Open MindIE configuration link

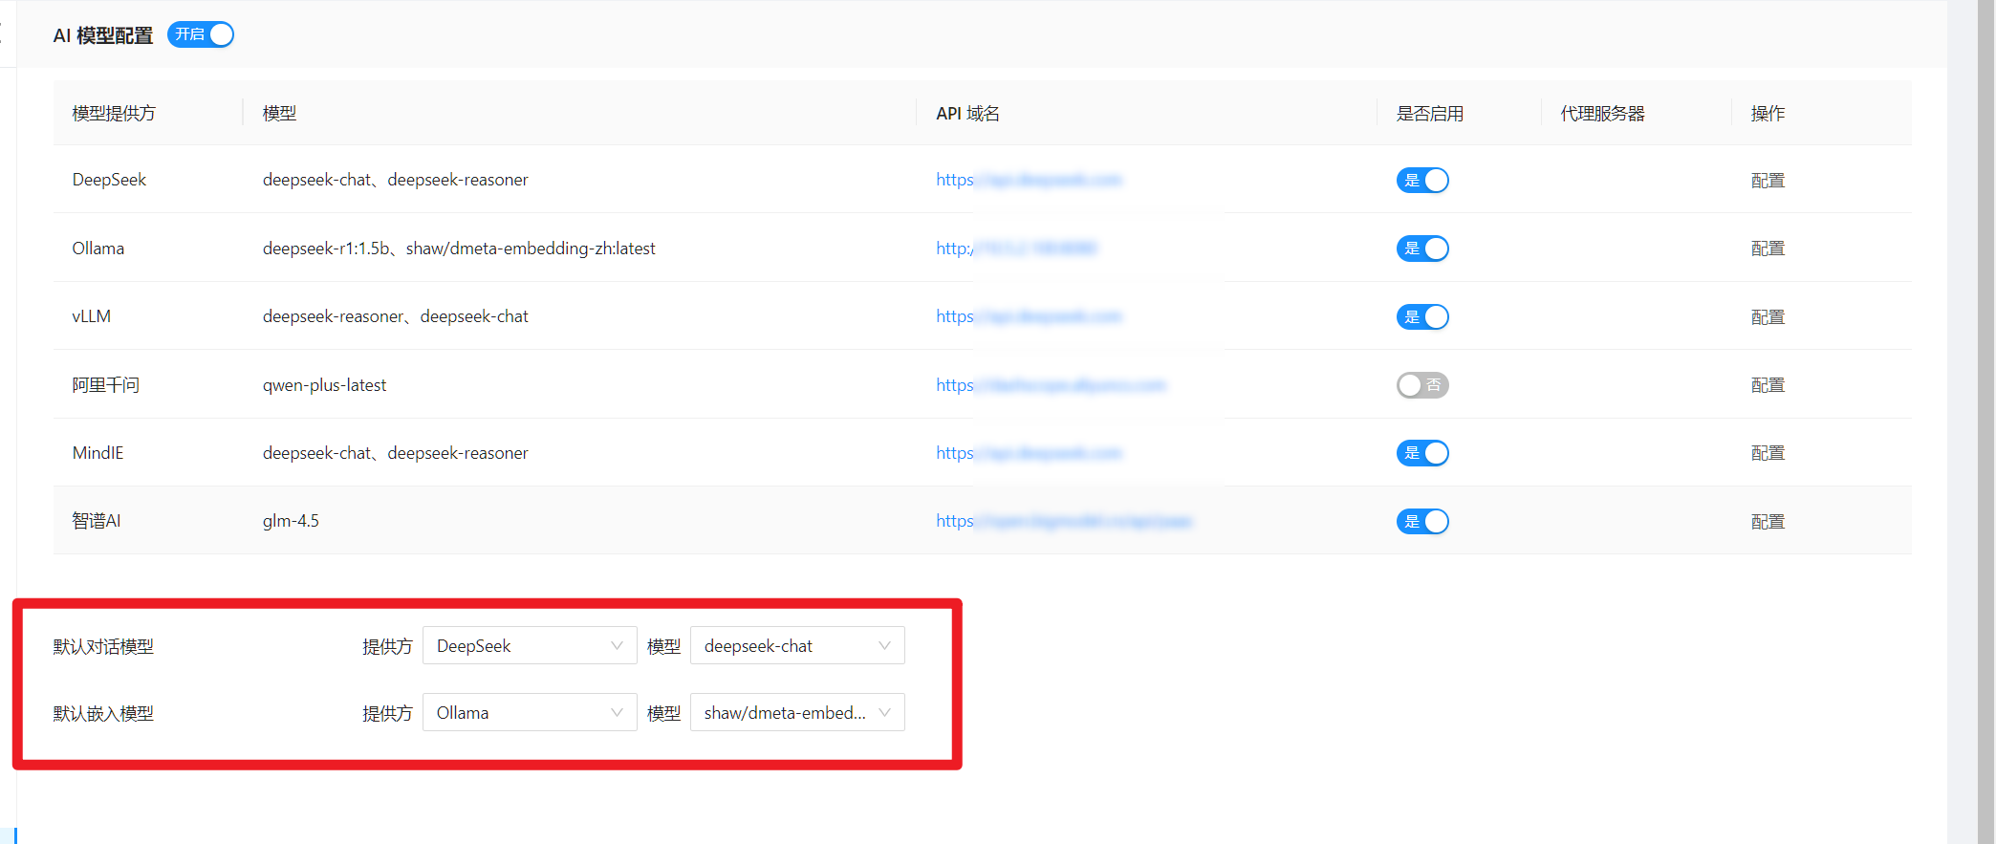click(1768, 453)
